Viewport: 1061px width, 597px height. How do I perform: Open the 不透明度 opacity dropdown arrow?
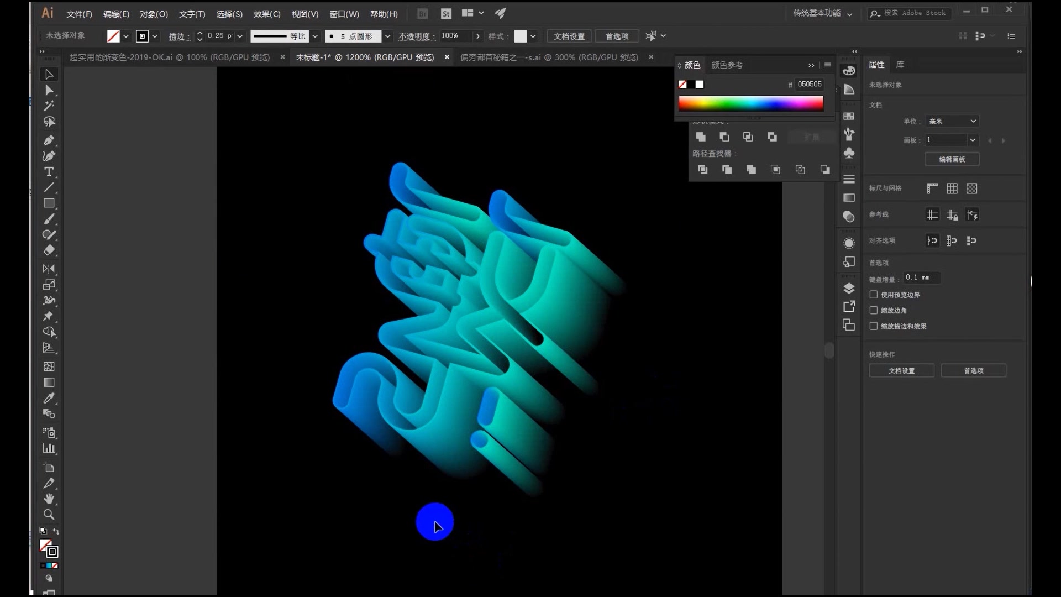pos(477,36)
